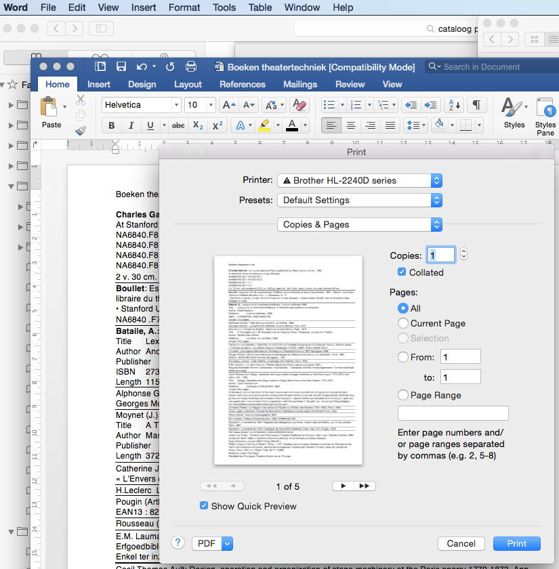Uncheck the Collated checkbox
Screen dimensions: 559x569
coord(402,272)
